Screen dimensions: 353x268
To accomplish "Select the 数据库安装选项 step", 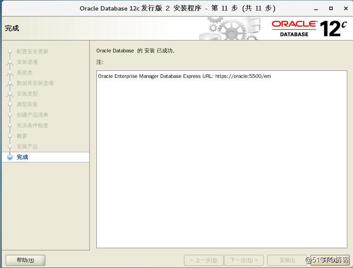I will (35, 83).
